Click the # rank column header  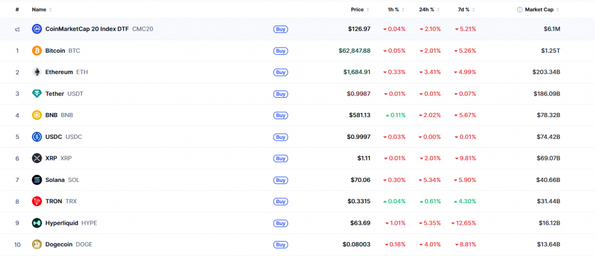[x=17, y=9]
